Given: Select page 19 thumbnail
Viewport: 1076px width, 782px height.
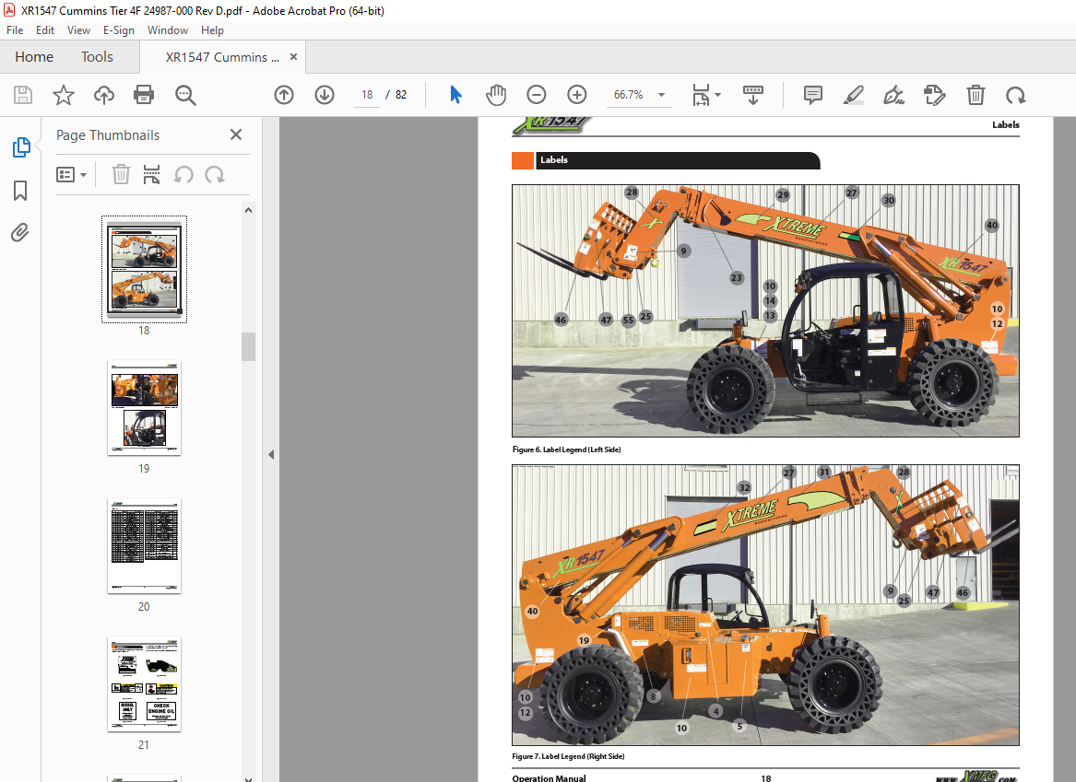Looking at the screenshot, I should coord(144,408).
